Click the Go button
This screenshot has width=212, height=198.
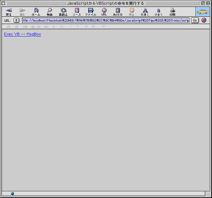pos(195,20)
